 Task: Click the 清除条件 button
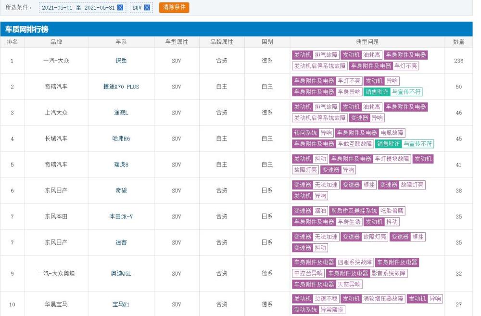point(174,7)
